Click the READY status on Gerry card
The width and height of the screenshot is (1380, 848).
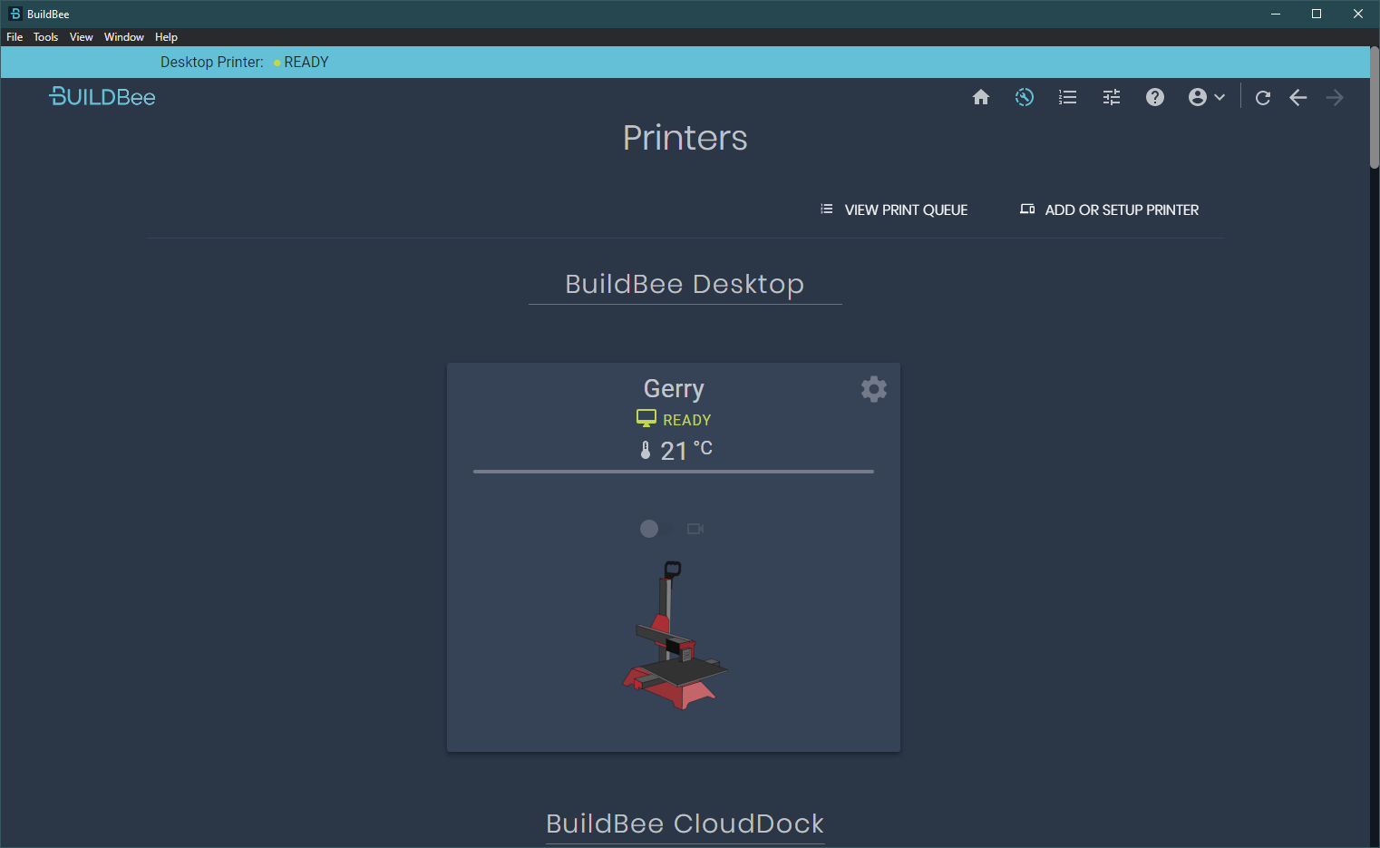click(687, 420)
